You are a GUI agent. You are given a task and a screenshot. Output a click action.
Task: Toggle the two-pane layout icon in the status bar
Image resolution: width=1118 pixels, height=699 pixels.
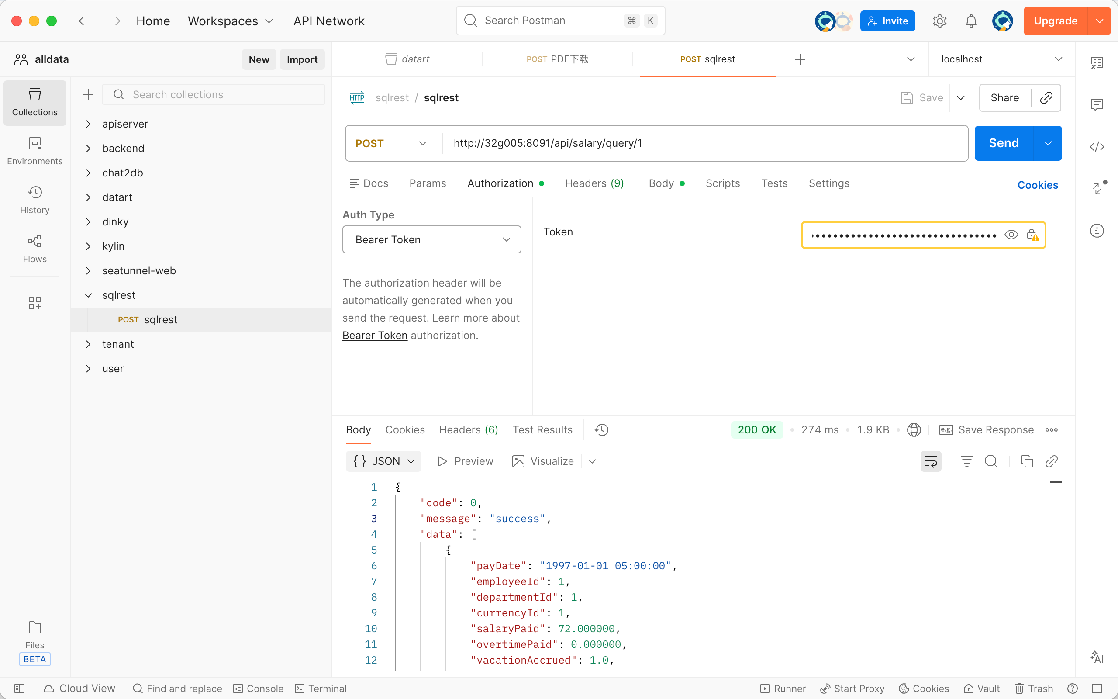tap(1097, 689)
